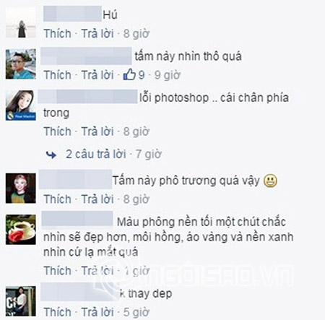Click the blurred name of the 'Hú' commenter
This screenshot has height=320, width=325.
pos(72,14)
